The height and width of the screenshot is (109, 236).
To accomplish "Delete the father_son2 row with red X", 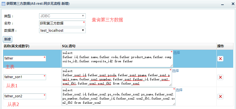I will (220, 96).
